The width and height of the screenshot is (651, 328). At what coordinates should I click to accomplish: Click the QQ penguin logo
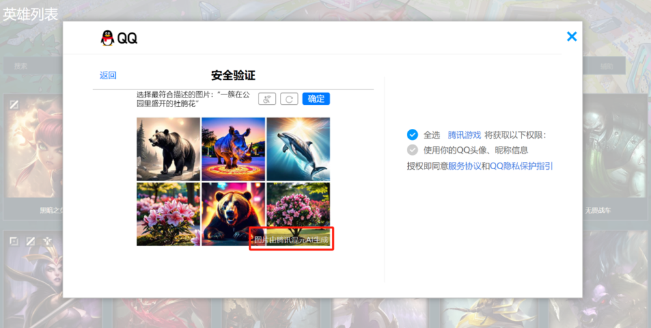pyautogui.click(x=107, y=38)
